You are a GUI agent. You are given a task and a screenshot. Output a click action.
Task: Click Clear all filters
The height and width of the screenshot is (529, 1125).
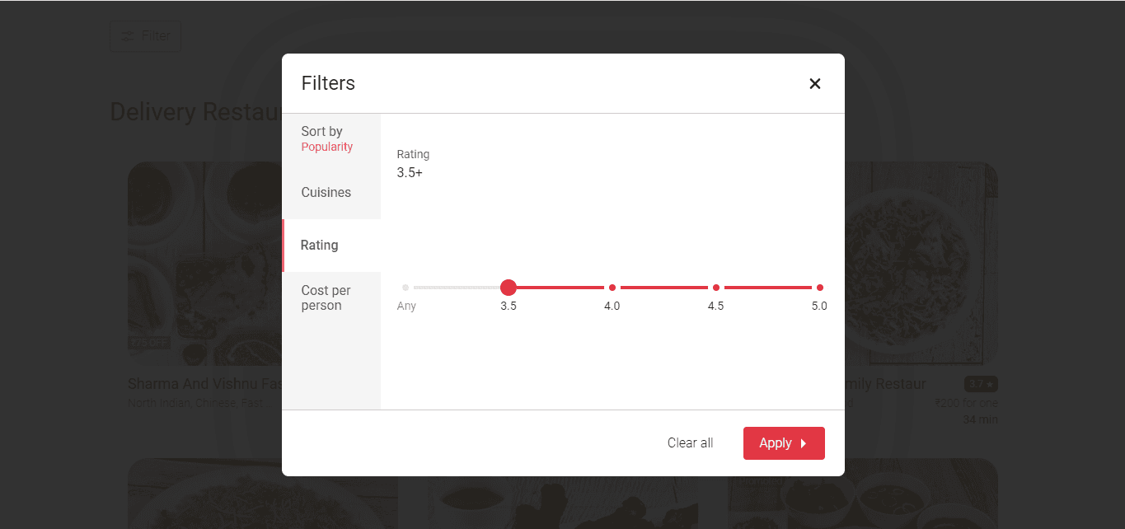[x=690, y=443]
